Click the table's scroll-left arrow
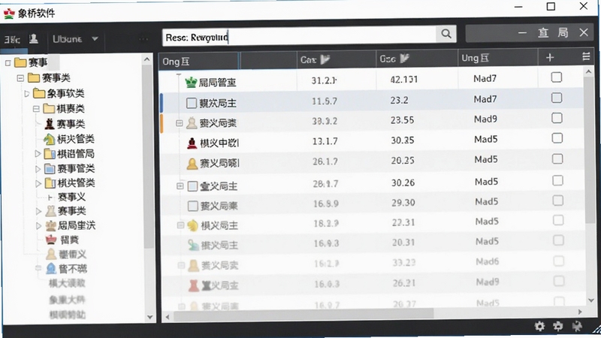Image resolution: width=601 pixels, height=338 pixels. click(x=167, y=317)
